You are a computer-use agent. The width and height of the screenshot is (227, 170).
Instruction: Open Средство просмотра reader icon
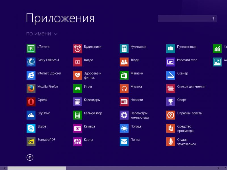click(171, 129)
